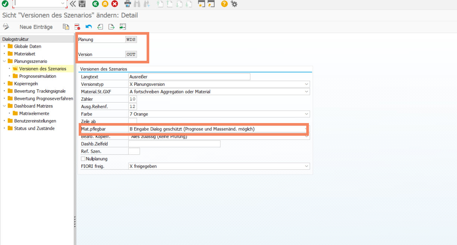Image resolution: width=457 pixels, height=245 pixels.
Task: Select Prognosesimulation in the dialog structure
Action: pyautogui.click(x=37, y=76)
